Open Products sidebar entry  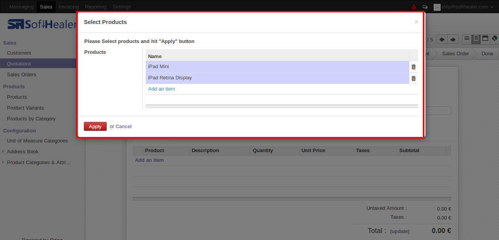17,97
